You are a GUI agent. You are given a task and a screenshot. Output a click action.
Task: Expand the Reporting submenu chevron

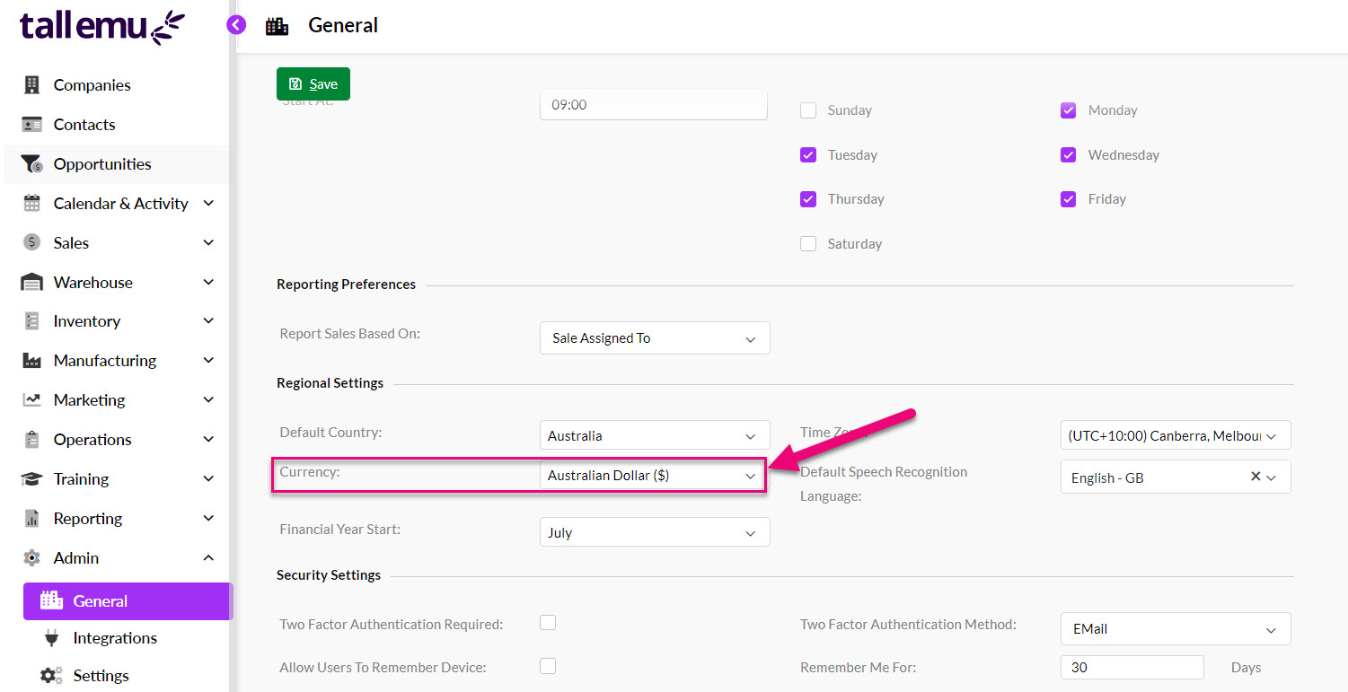tap(208, 519)
